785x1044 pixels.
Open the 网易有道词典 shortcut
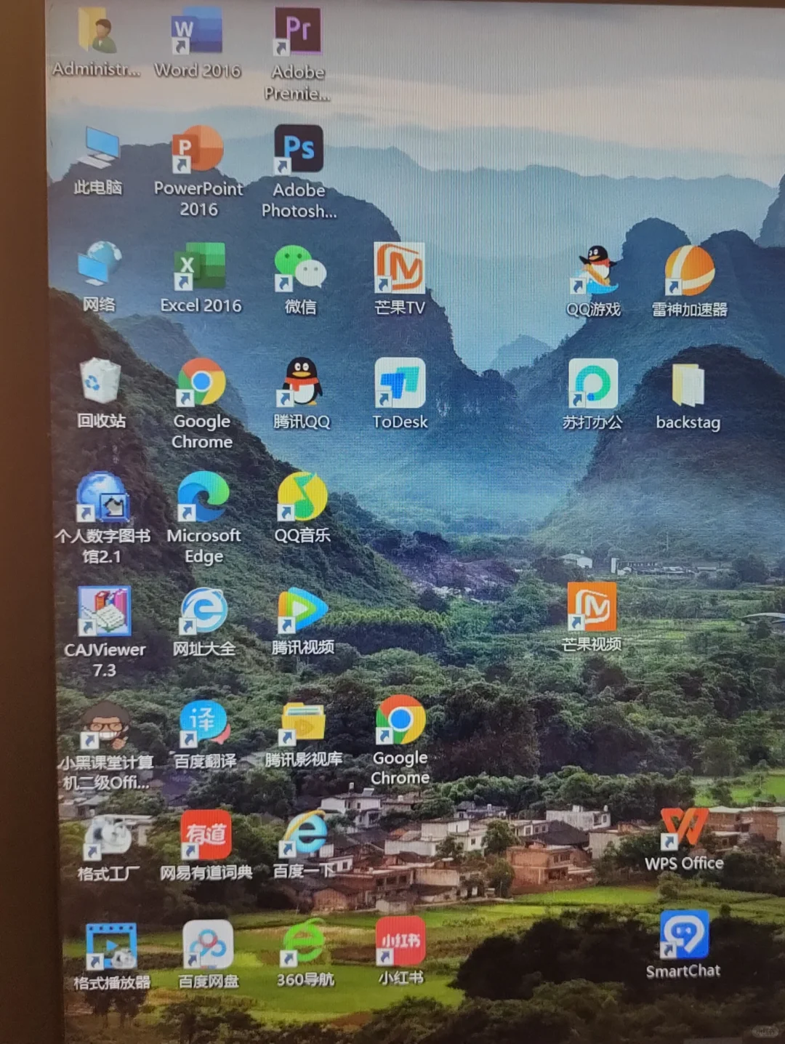(206, 835)
